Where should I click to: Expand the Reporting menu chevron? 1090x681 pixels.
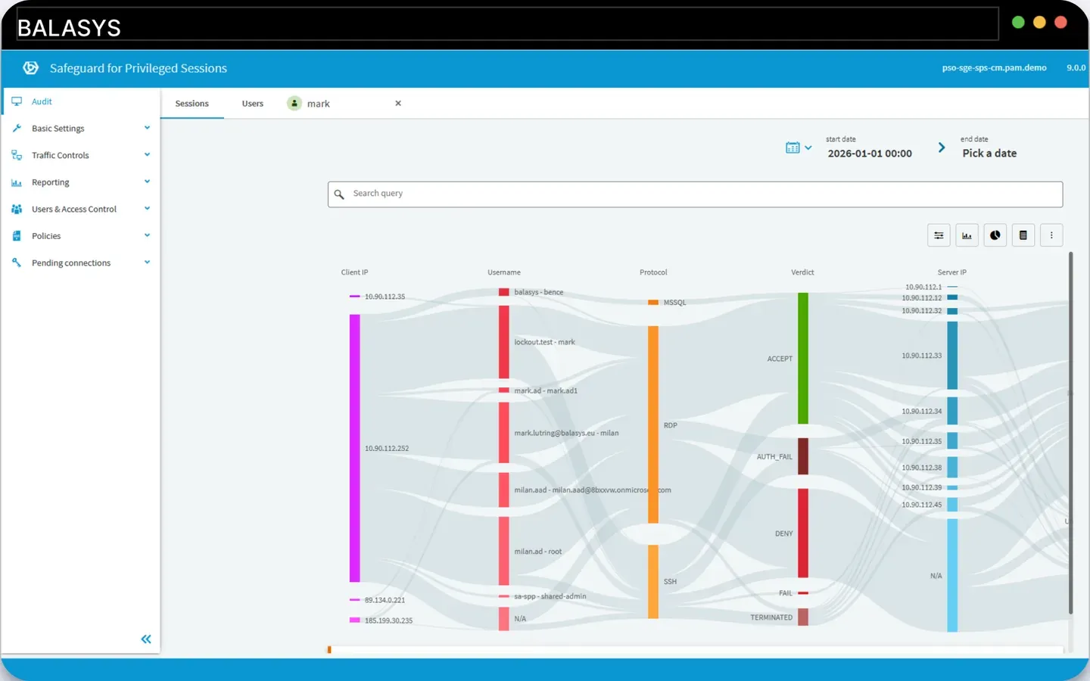pos(147,182)
